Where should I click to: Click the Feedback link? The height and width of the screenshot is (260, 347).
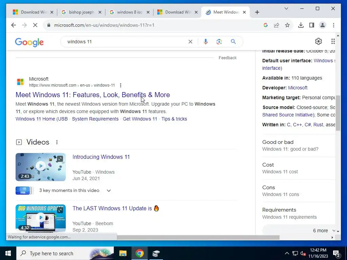[227, 58]
